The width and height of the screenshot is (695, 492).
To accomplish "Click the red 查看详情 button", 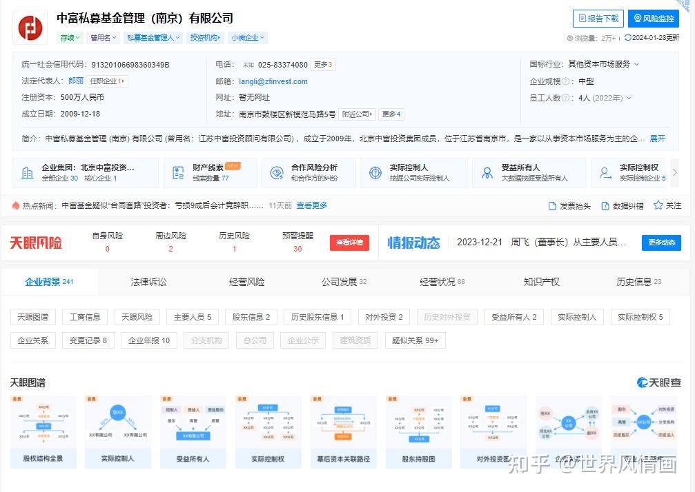I will coord(349,243).
